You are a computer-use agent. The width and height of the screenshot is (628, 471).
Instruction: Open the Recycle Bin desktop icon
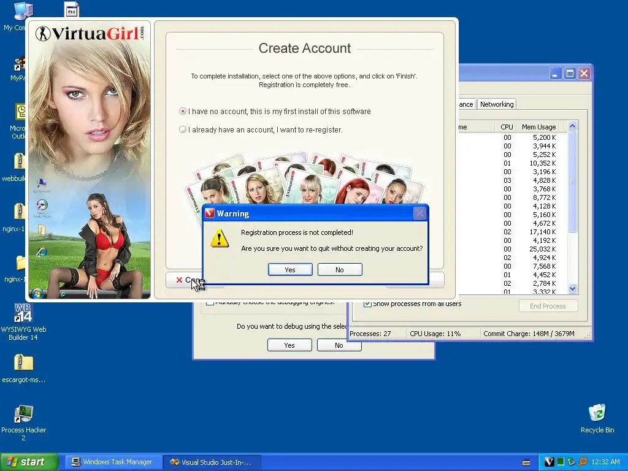(597, 413)
